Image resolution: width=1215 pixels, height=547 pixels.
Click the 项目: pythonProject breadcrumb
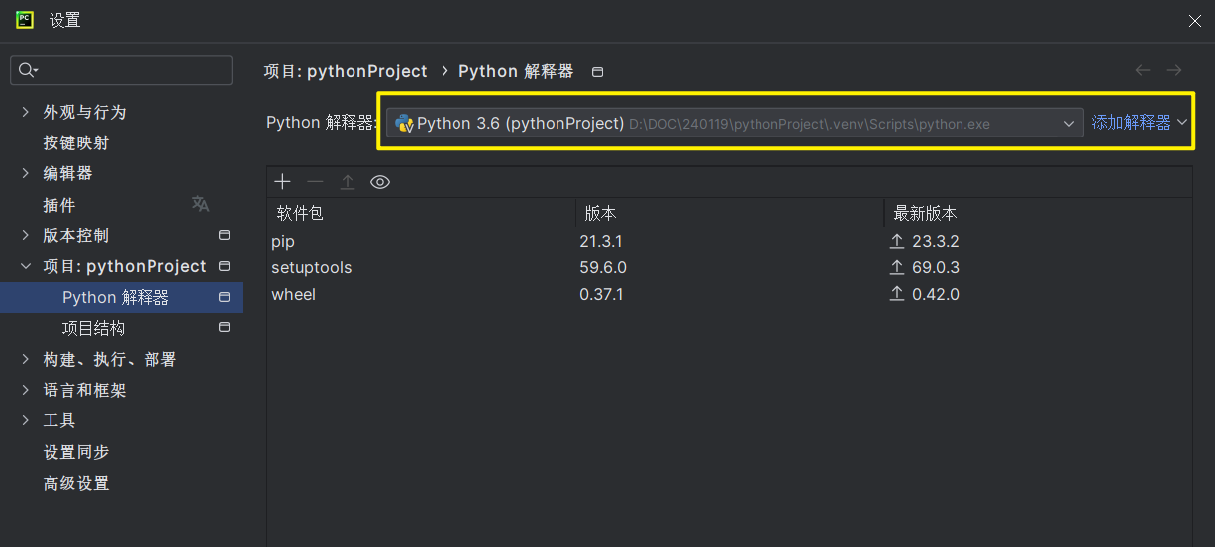click(346, 71)
